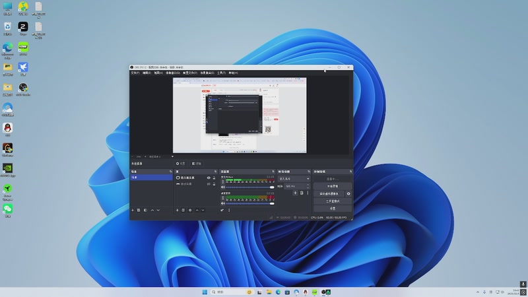
Task: Open the Scene Collection menu
Action: coord(207,73)
